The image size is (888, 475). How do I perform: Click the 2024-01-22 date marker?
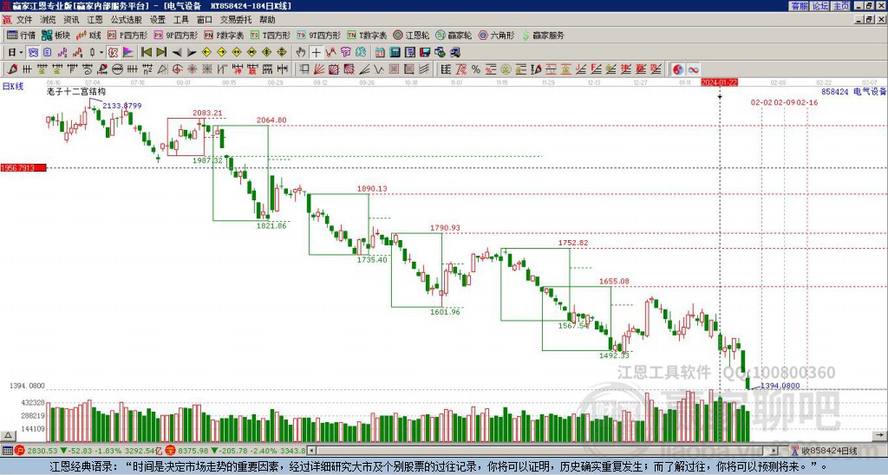[719, 82]
